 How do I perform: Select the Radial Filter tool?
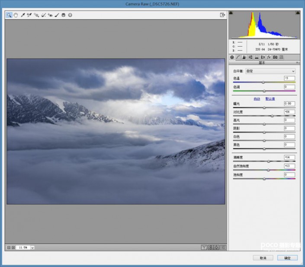tap(70, 15)
